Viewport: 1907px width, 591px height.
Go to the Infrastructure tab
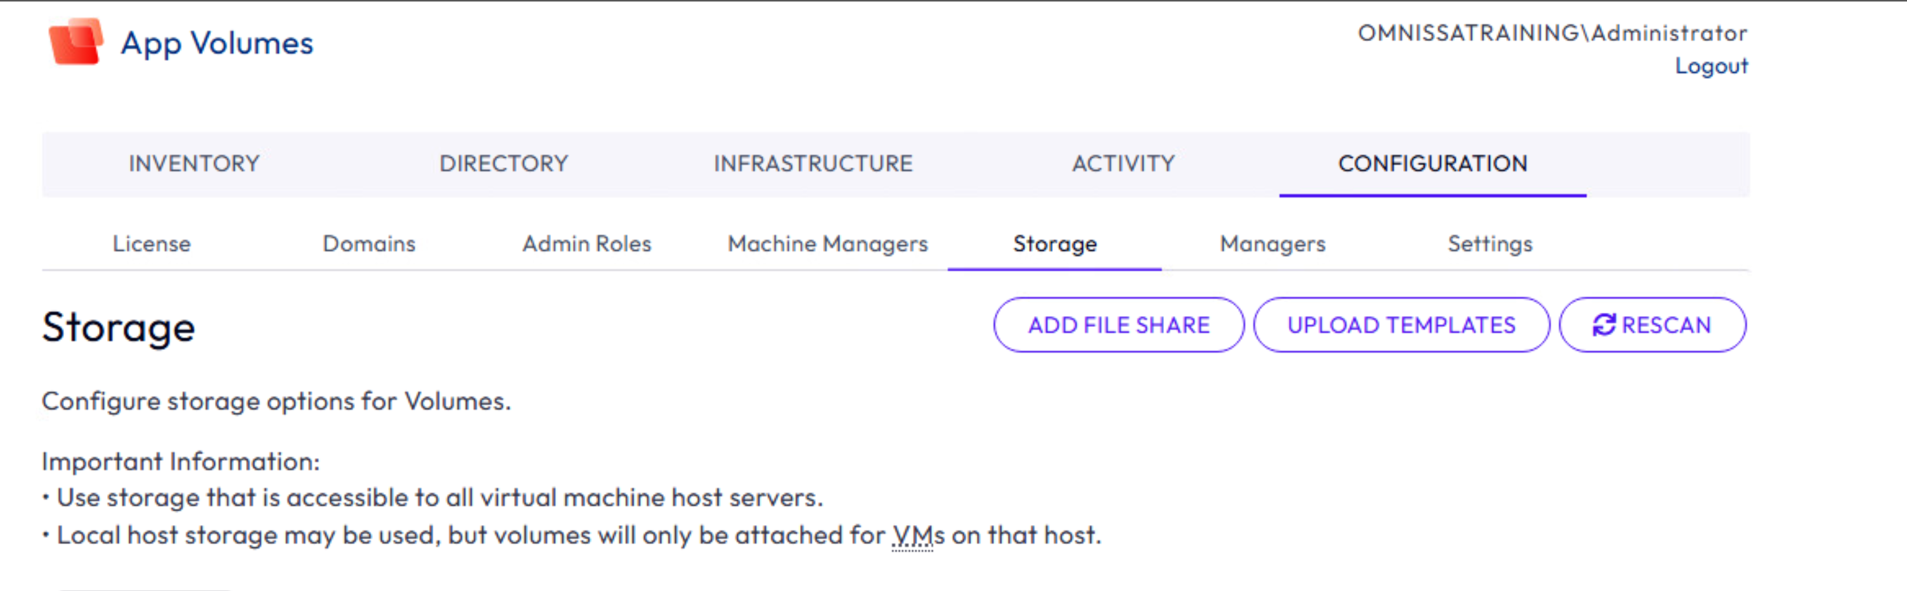pos(813,163)
